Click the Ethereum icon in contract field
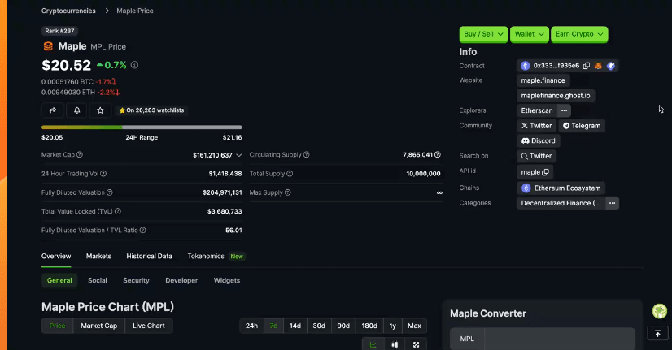The height and width of the screenshot is (350, 672). tap(525, 66)
